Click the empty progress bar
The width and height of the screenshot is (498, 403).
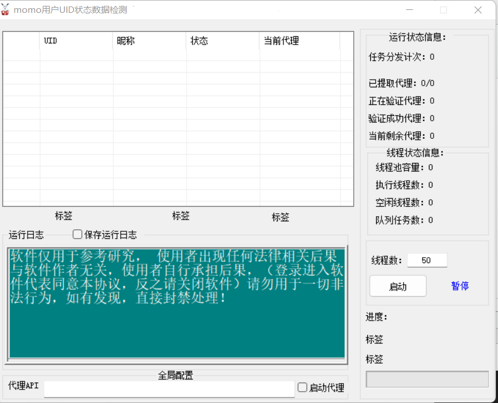coord(427,379)
